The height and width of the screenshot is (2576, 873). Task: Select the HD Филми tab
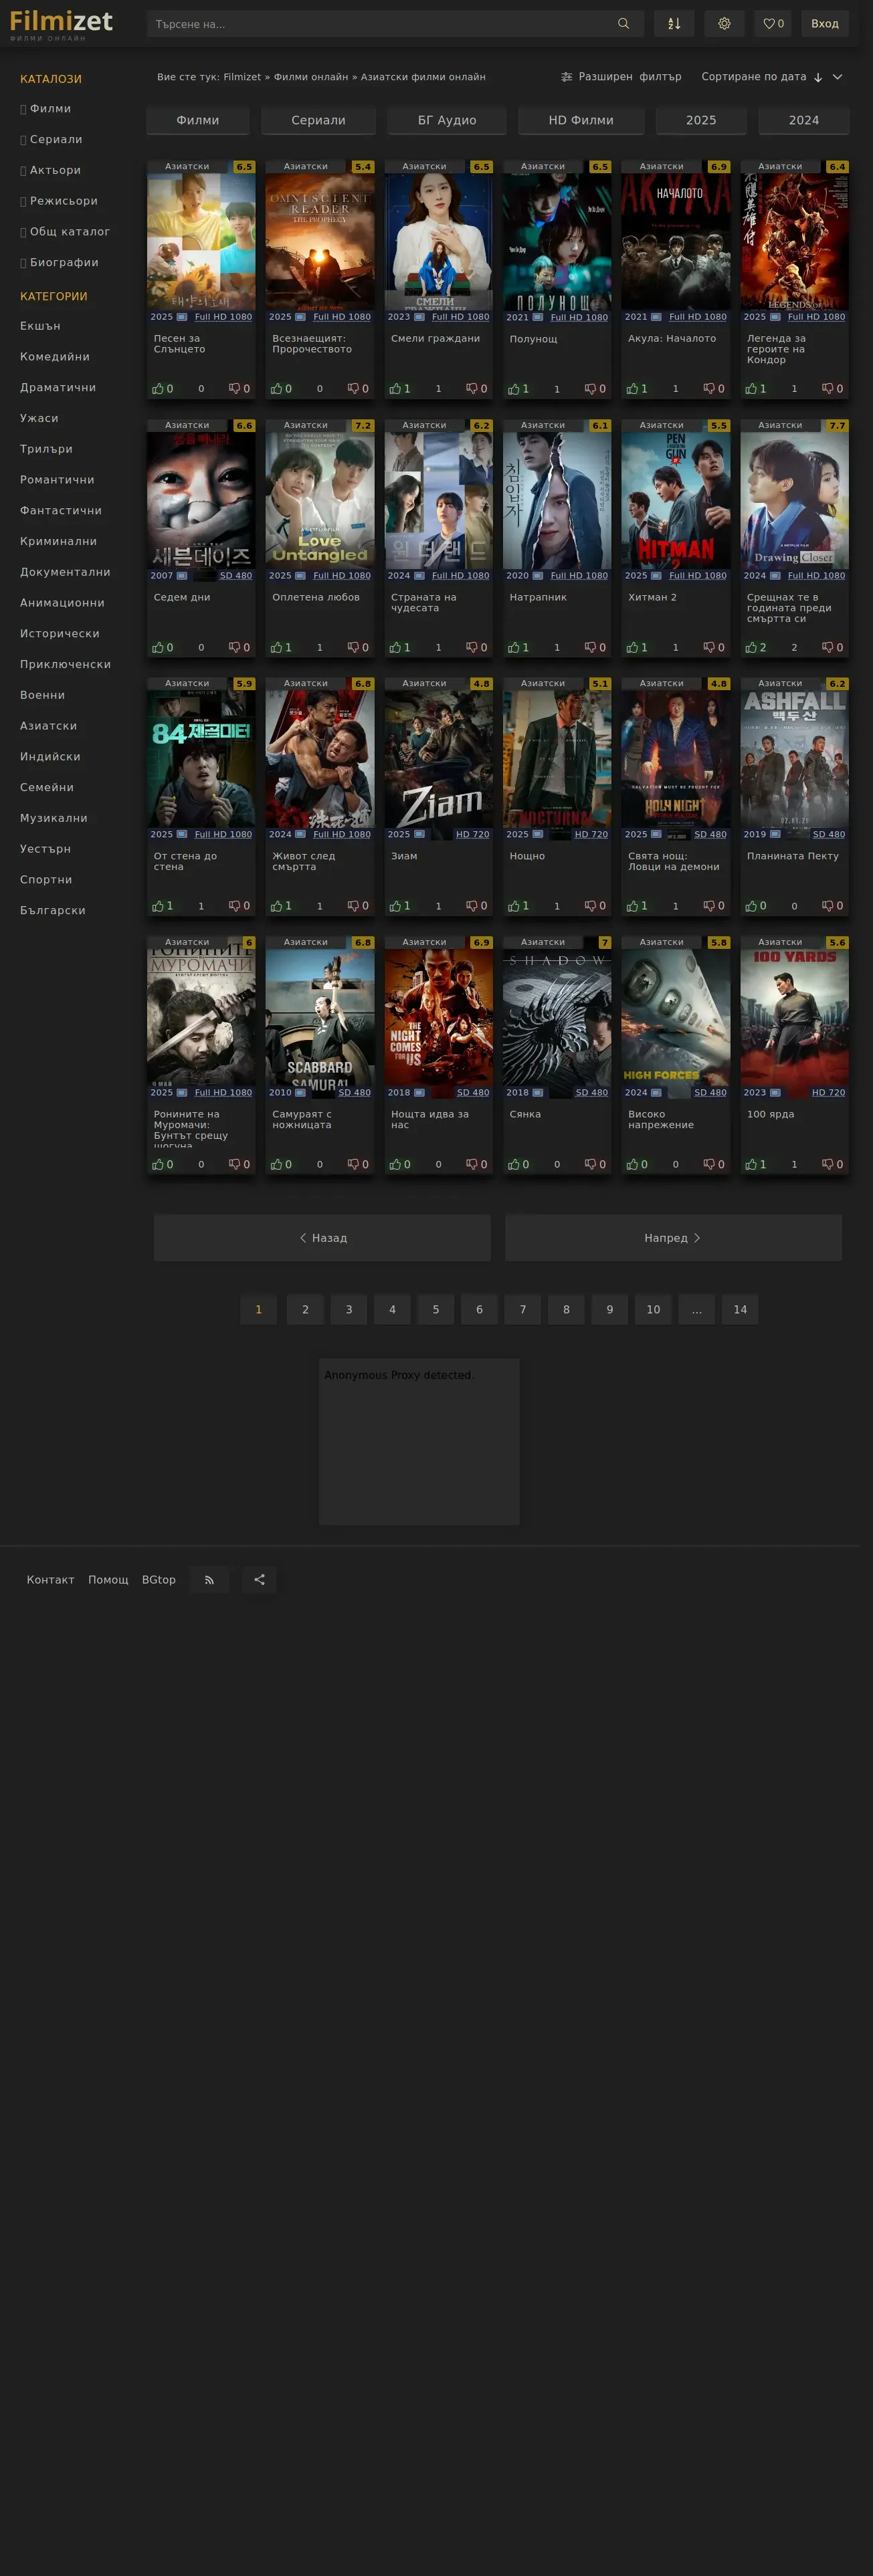point(581,120)
